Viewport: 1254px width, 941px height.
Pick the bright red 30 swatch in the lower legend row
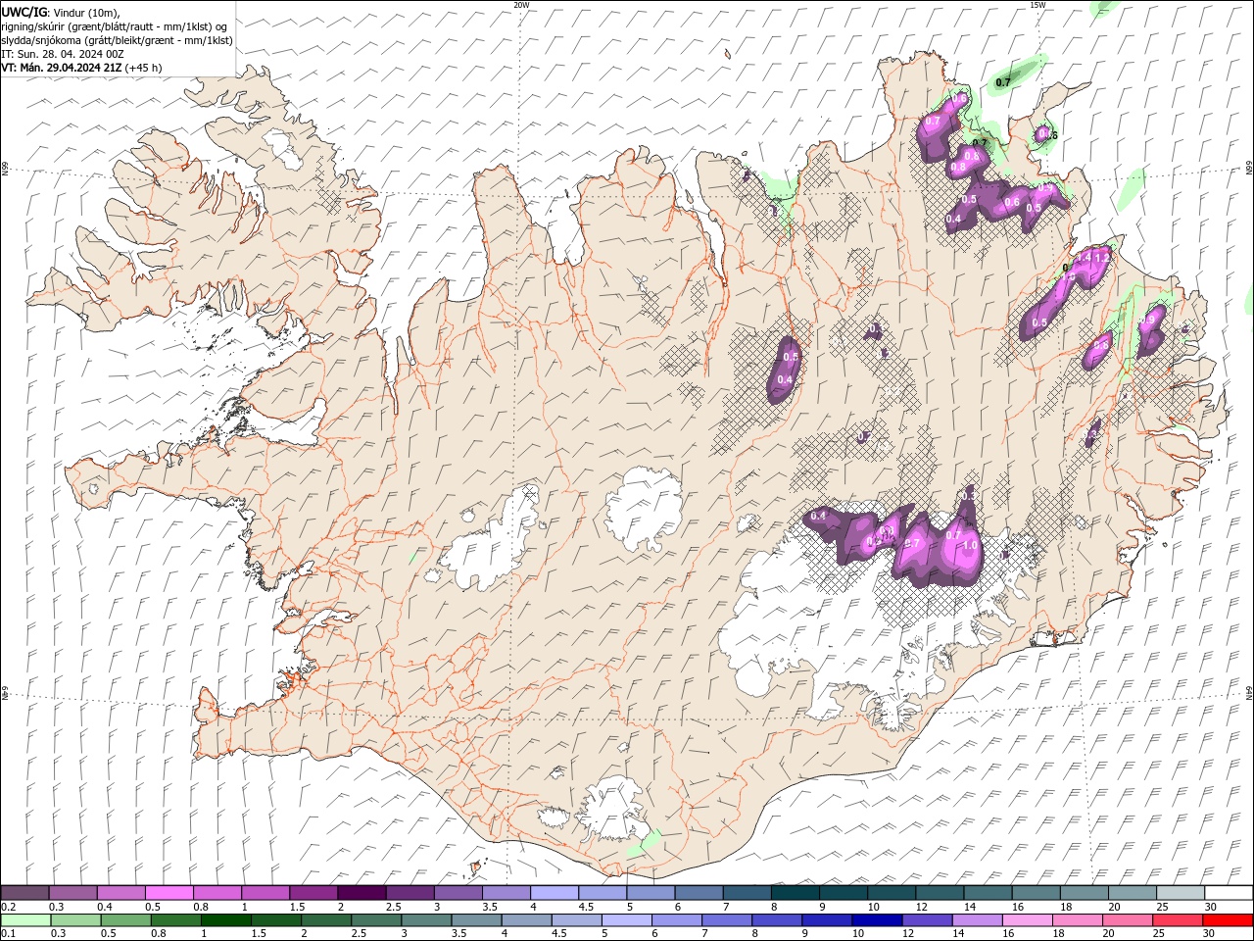pos(1229,920)
